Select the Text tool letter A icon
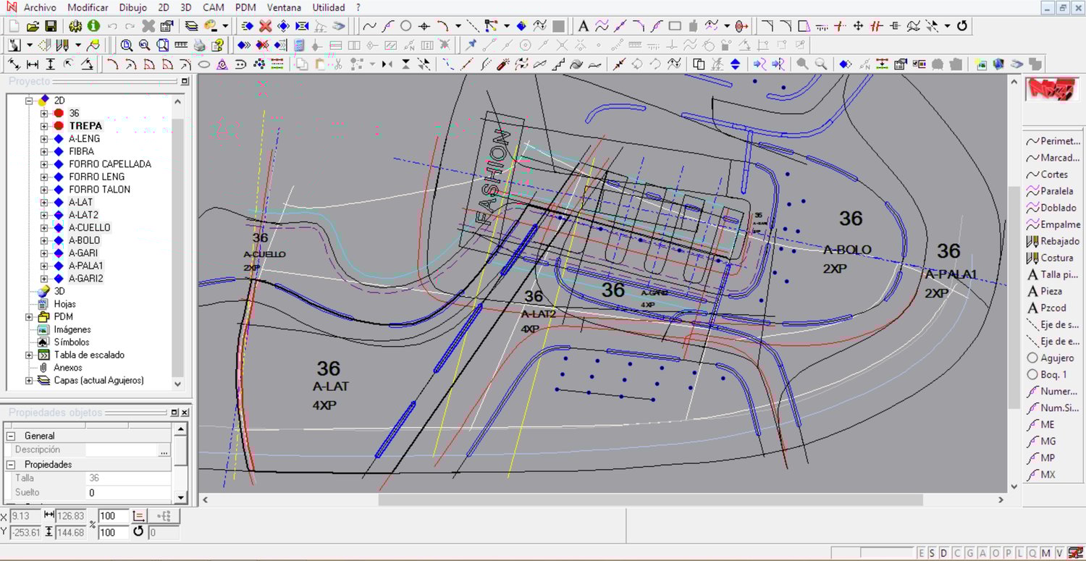Image resolution: width=1086 pixels, height=561 pixels. (x=583, y=26)
